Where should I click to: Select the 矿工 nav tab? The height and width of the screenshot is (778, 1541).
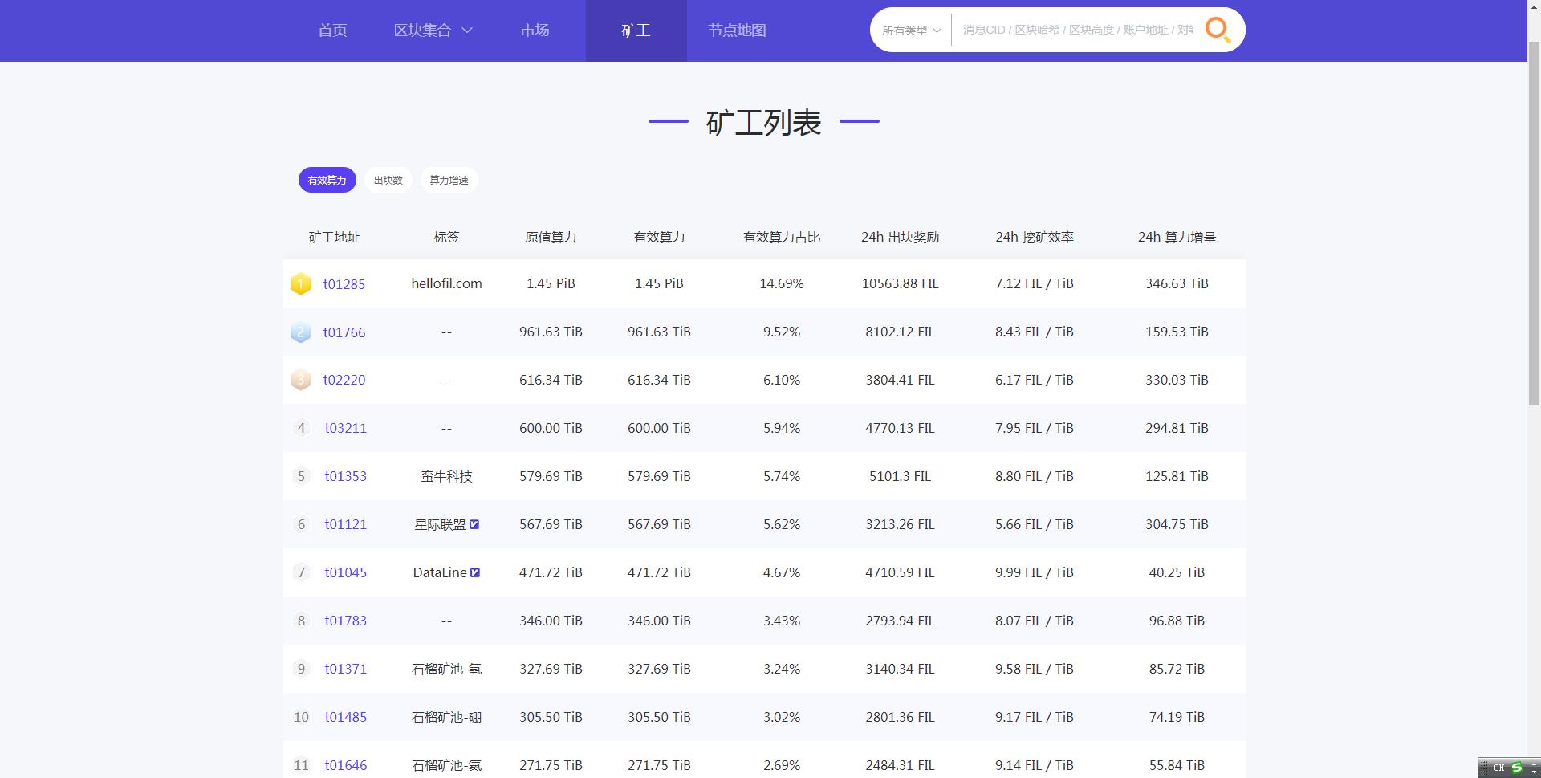pos(636,31)
